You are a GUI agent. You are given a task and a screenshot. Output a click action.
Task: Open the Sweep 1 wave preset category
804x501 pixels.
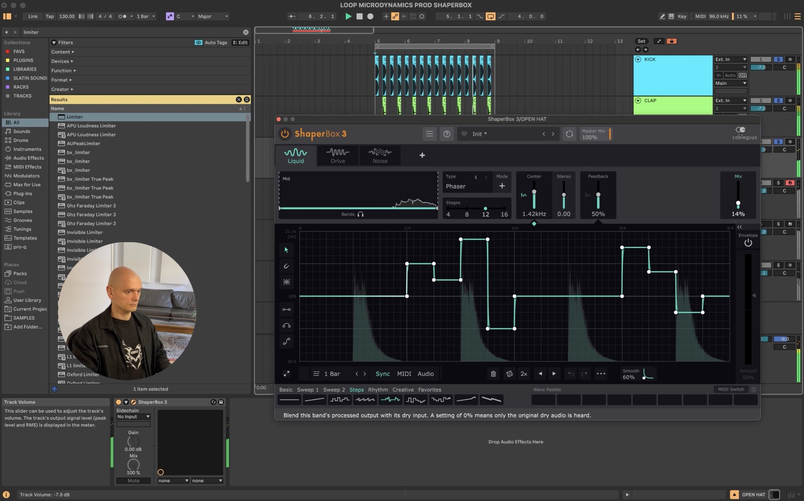307,390
